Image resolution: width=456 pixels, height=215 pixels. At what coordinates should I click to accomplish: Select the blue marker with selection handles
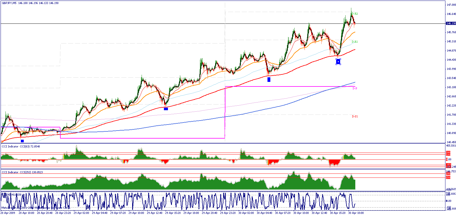coord(338,62)
